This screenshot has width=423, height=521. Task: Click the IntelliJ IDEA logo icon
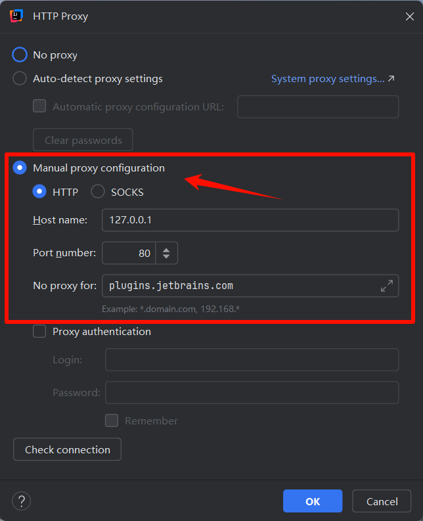(16, 16)
